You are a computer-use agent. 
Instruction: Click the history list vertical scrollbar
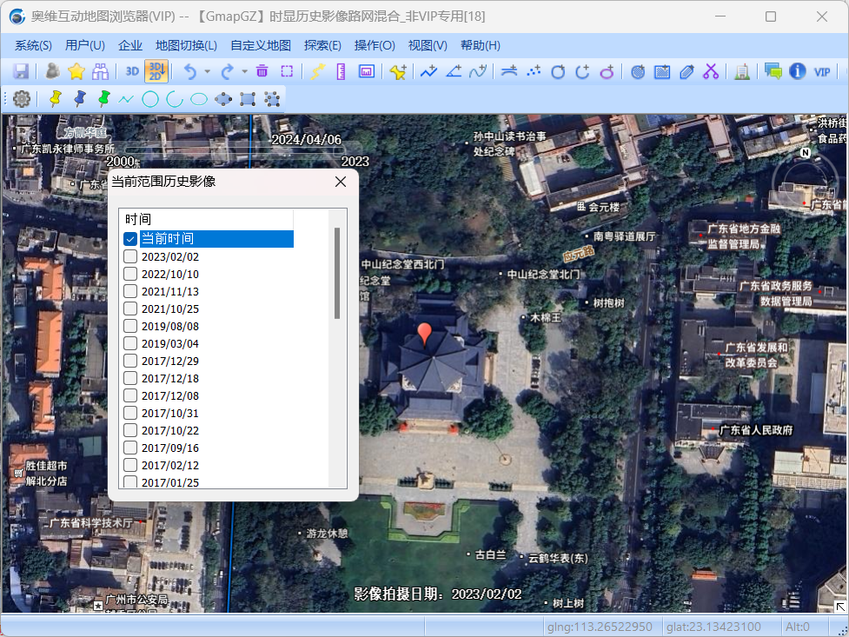tap(337, 274)
